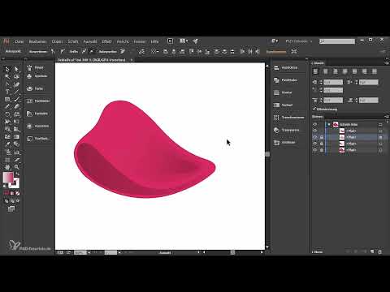This screenshot has height=292, width=390.
Task: Select the Shape Builder tool
Action: click(x=7, y=129)
